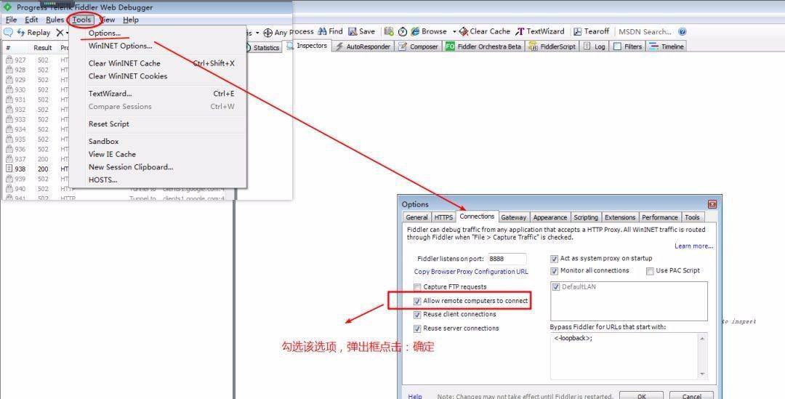Select session row 938 in the list

pyautogui.click(x=36, y=169)
